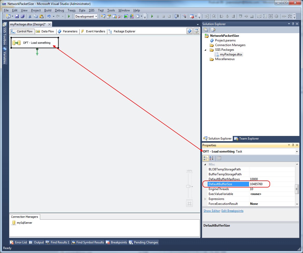Switch to categorized view in Properties panel
The height and width of the screenshot is (253, 303).
point(206,158)
